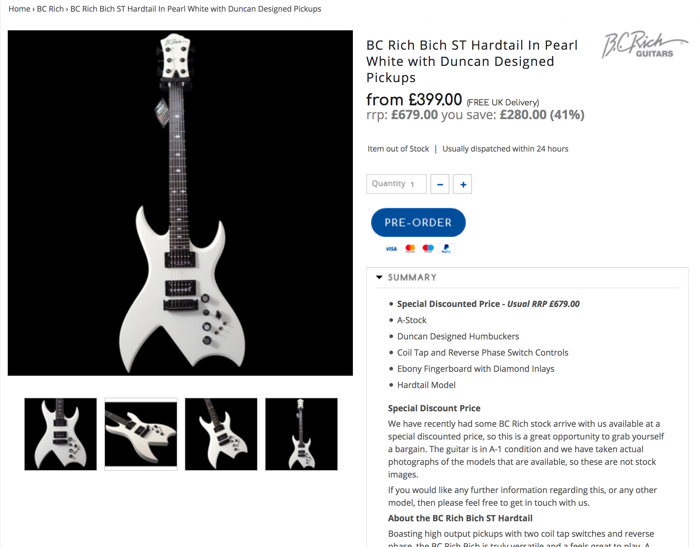Click the Visa payment icon
Screen dimensions: 698x547
(391, 249)
